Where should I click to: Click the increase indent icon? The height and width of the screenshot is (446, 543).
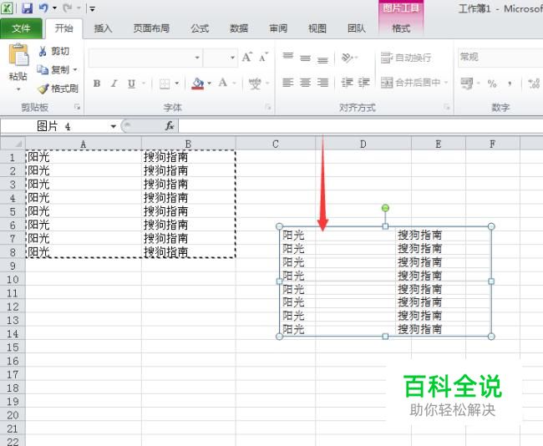364,83
